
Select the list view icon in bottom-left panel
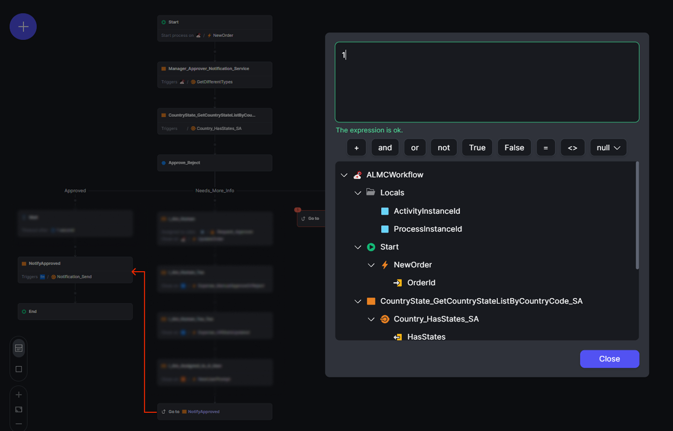(x=18, y=348)
